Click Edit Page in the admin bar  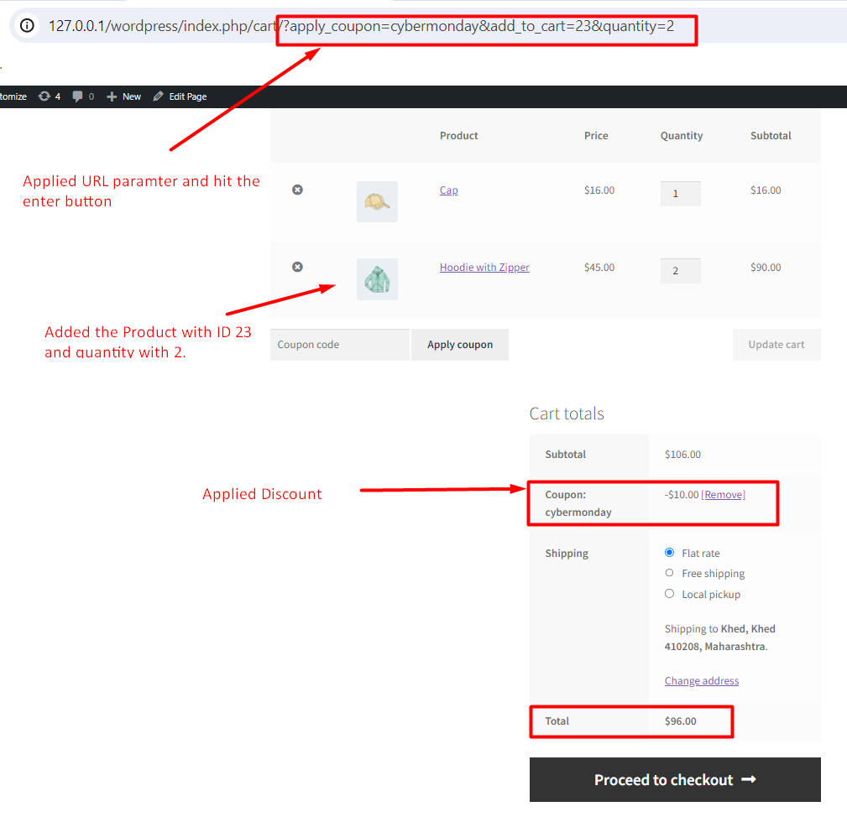coord(180,96)
